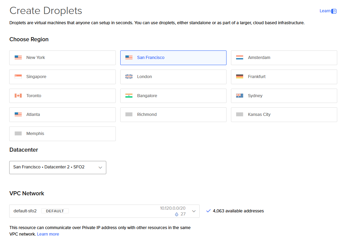The height and width of the screenshot is (241, 341).
Task: Click the gray placeholder flag beside Kansas City
Action: click(239, 115)
